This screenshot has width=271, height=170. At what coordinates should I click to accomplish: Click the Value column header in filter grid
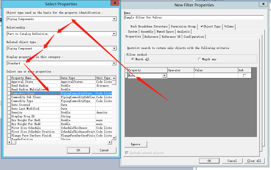click(216, 70)
